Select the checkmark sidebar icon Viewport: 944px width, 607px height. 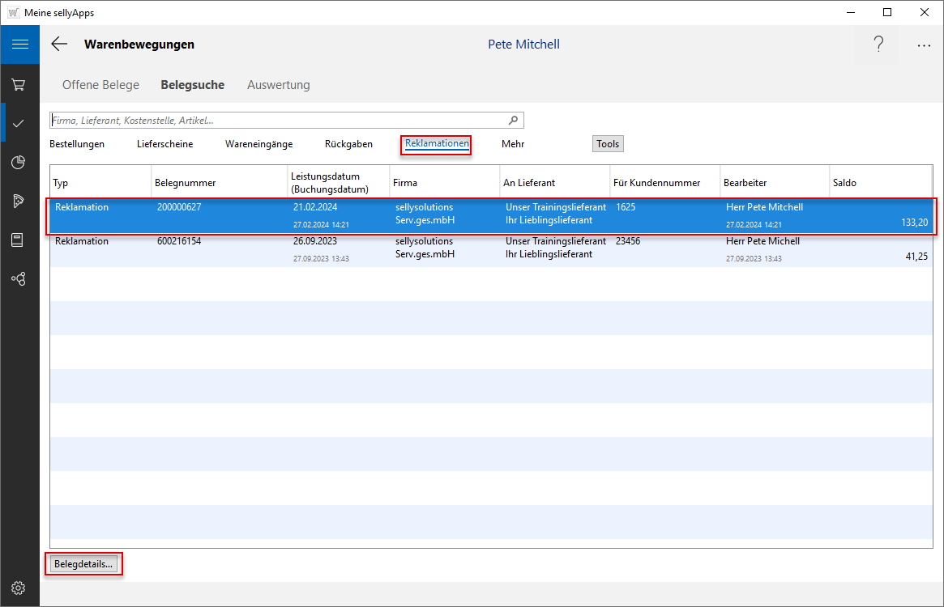[x=19, y=123]
